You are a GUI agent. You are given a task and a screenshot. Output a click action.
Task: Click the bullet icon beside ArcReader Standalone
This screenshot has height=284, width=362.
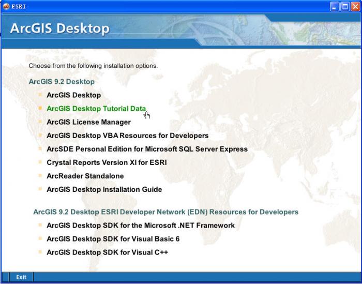click(x=40, y=175)
